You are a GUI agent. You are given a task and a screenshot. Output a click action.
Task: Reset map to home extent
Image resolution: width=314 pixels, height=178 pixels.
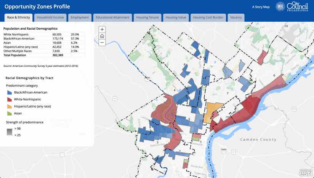(x=102, y=36)
